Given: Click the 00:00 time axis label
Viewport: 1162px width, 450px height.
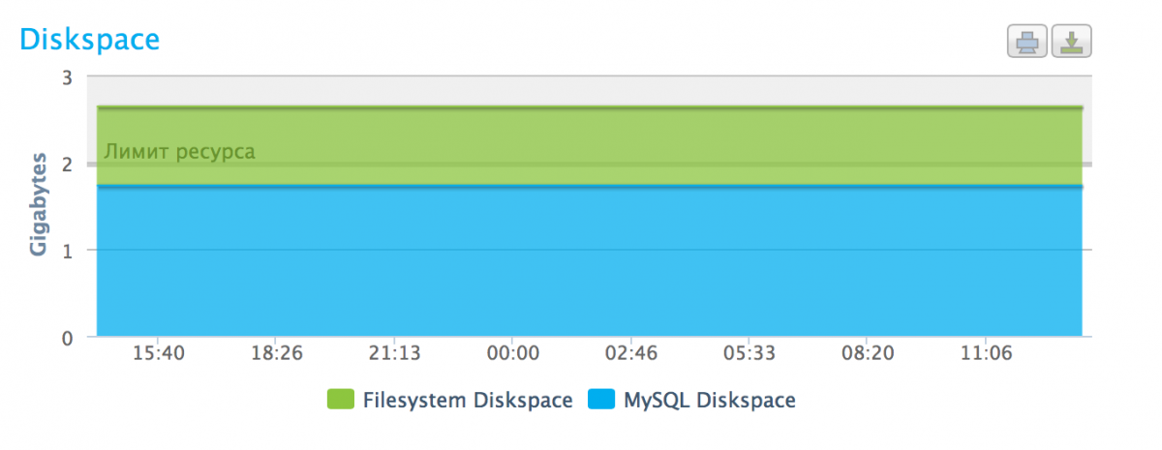Looking at the screenshot, I should 513,354.
